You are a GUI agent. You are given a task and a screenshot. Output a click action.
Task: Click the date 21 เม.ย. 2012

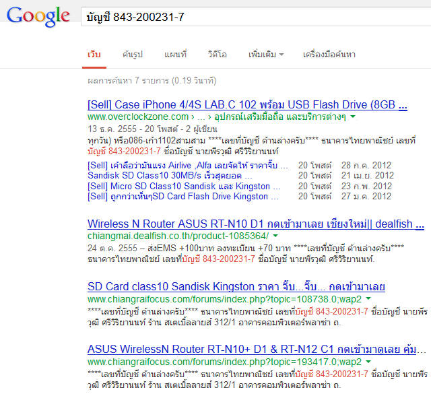(368, 175)
